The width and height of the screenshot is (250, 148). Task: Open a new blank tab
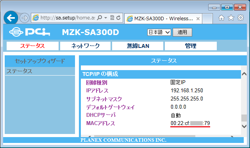pos(207,19)
